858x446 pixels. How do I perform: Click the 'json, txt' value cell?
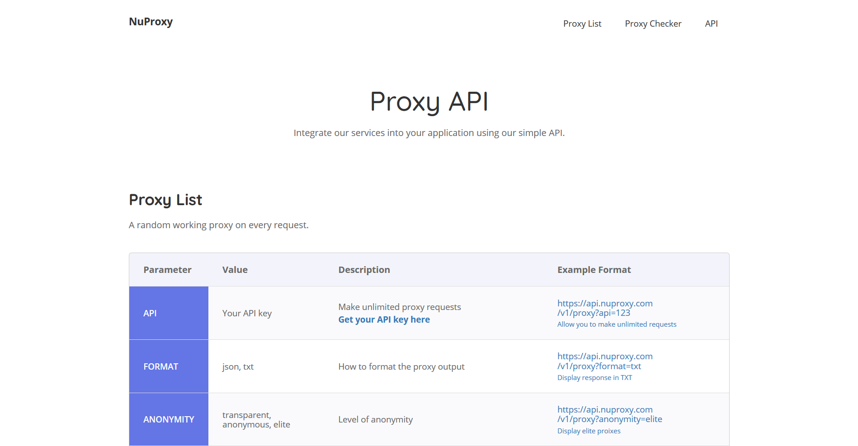238,366
